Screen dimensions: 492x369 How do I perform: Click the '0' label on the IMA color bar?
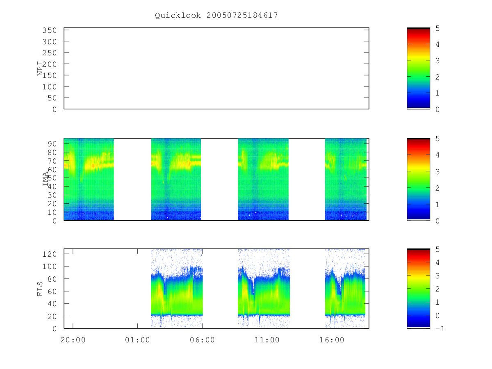437,221
